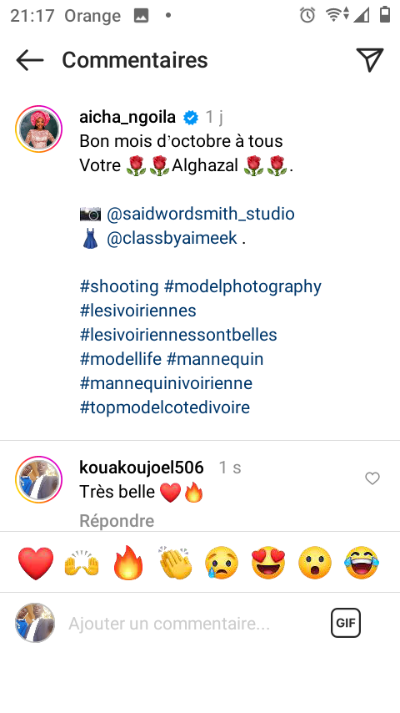Insert the red heart quick emoji

click(36, 563)
